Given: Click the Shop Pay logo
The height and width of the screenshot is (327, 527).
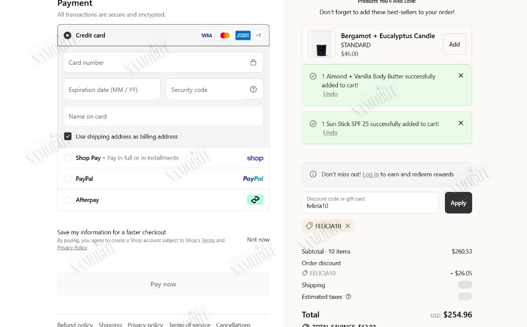Looking at the screenshot, I should pos(255,158).
